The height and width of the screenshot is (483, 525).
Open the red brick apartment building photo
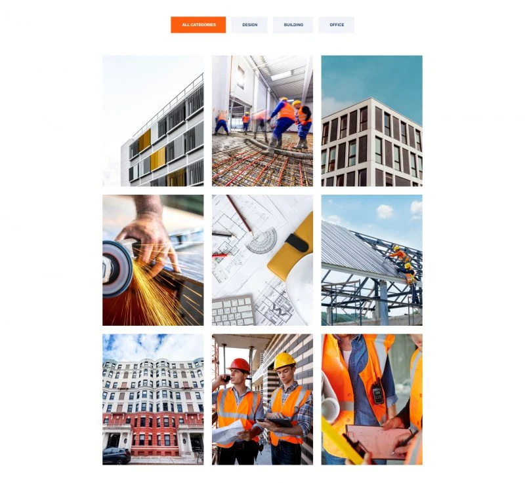click(x=153, y=399)
